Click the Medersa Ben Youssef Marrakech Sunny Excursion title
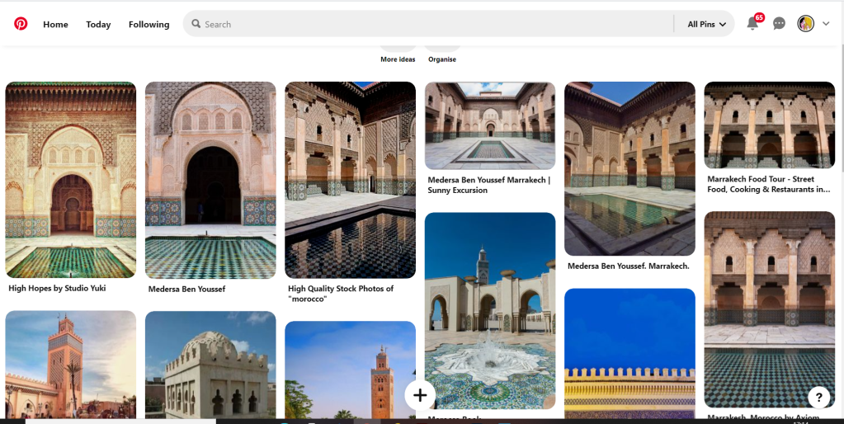Viewport: 844px width, 424px height. pyautogui.click(x=488, y=185)
